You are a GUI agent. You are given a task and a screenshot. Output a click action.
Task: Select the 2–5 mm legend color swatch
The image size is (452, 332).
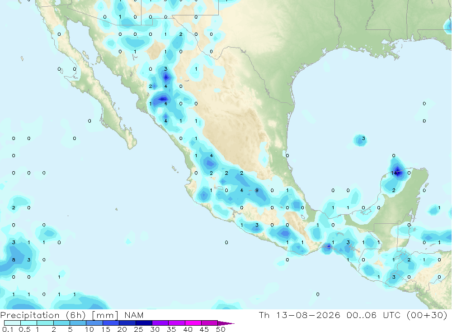point(61,323)
